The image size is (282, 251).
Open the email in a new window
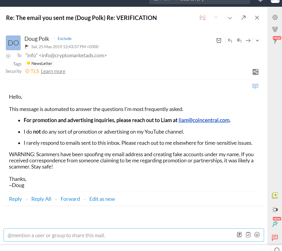coord(243,18)
